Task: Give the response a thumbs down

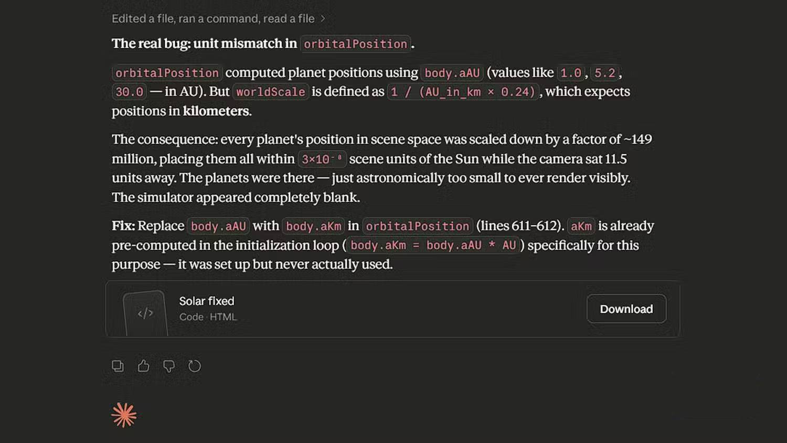Action: pyautogui.click(x=169, y=366)
